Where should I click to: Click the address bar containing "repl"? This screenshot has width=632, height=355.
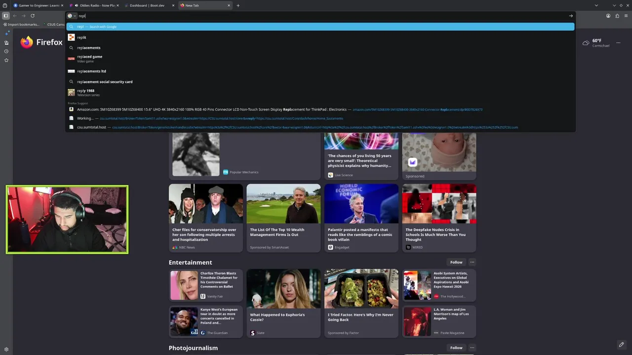click(x=321, y=16)
